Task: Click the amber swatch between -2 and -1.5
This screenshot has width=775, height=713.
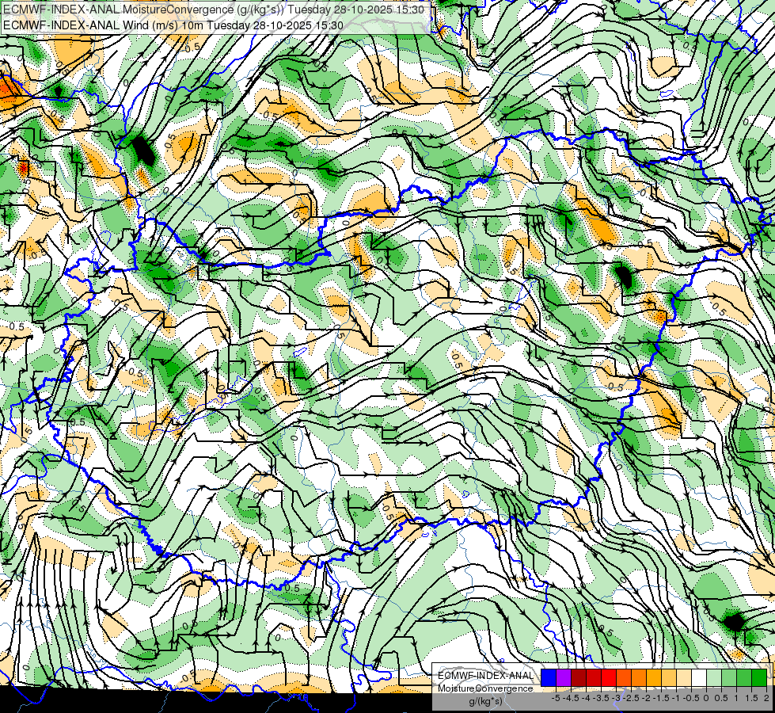Action: tap(654, 677)
